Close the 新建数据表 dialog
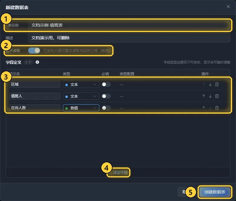236x201 pixels. pos(228,6)
